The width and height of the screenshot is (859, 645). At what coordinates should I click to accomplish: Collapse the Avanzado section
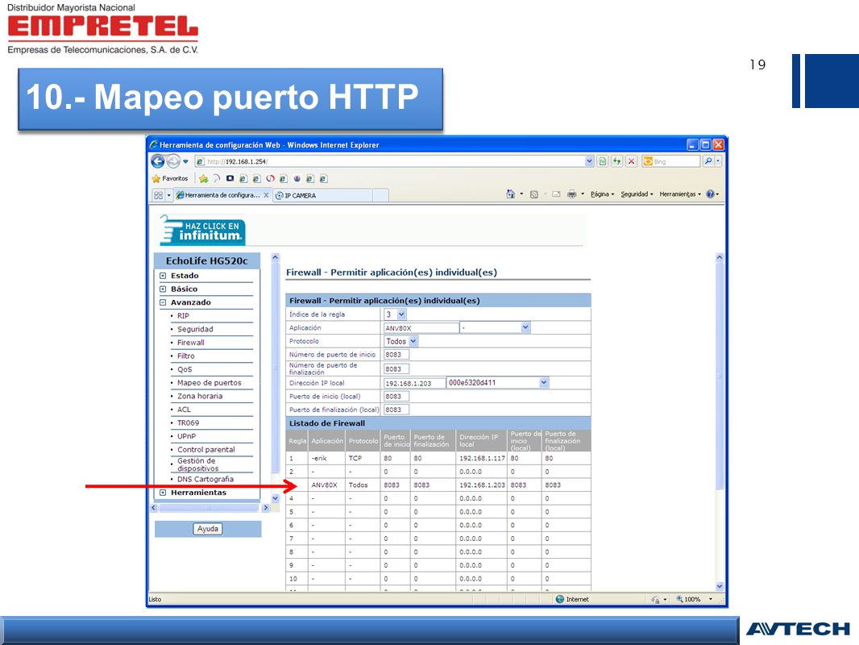tap(163, 302)
